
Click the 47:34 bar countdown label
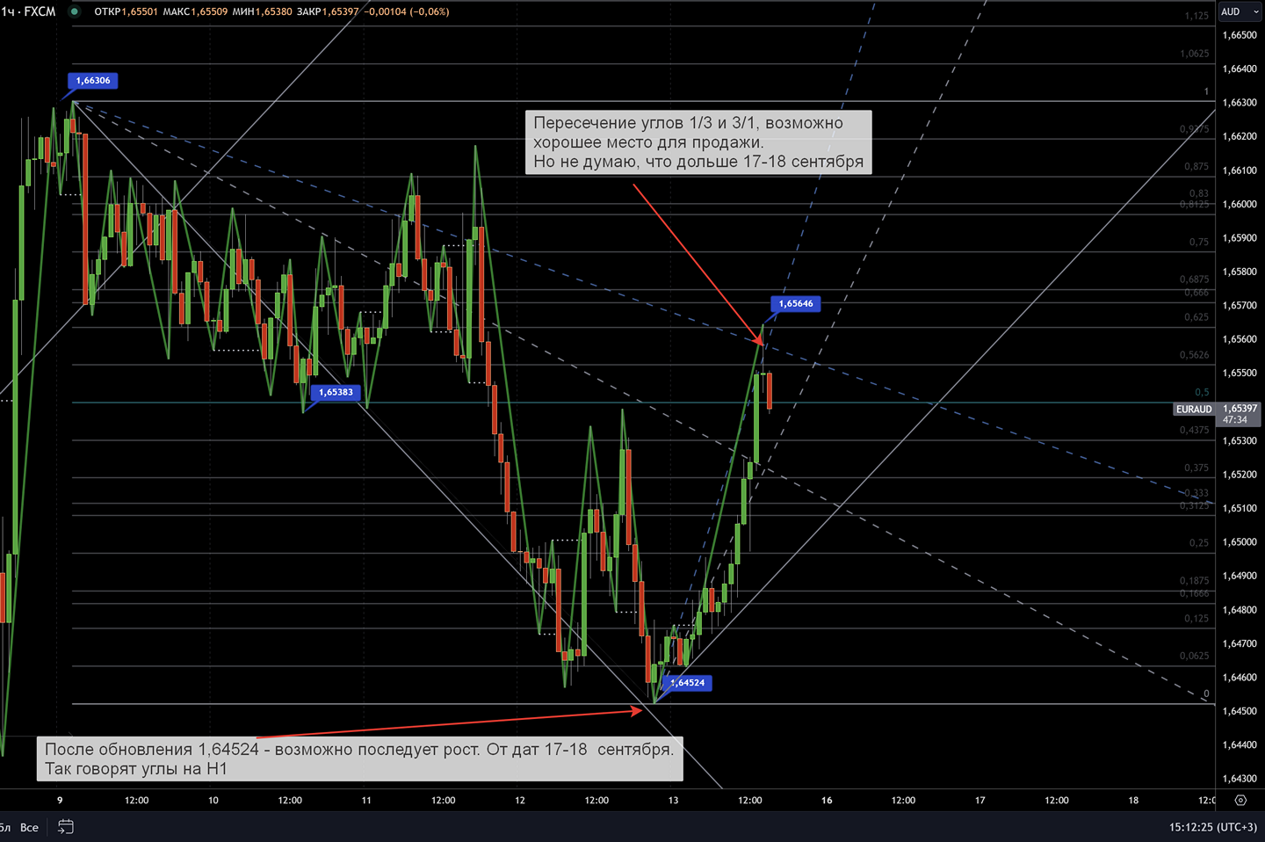coord(1235,420)
